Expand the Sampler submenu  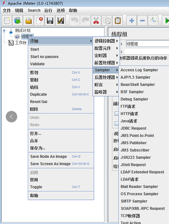click(106, 70)
